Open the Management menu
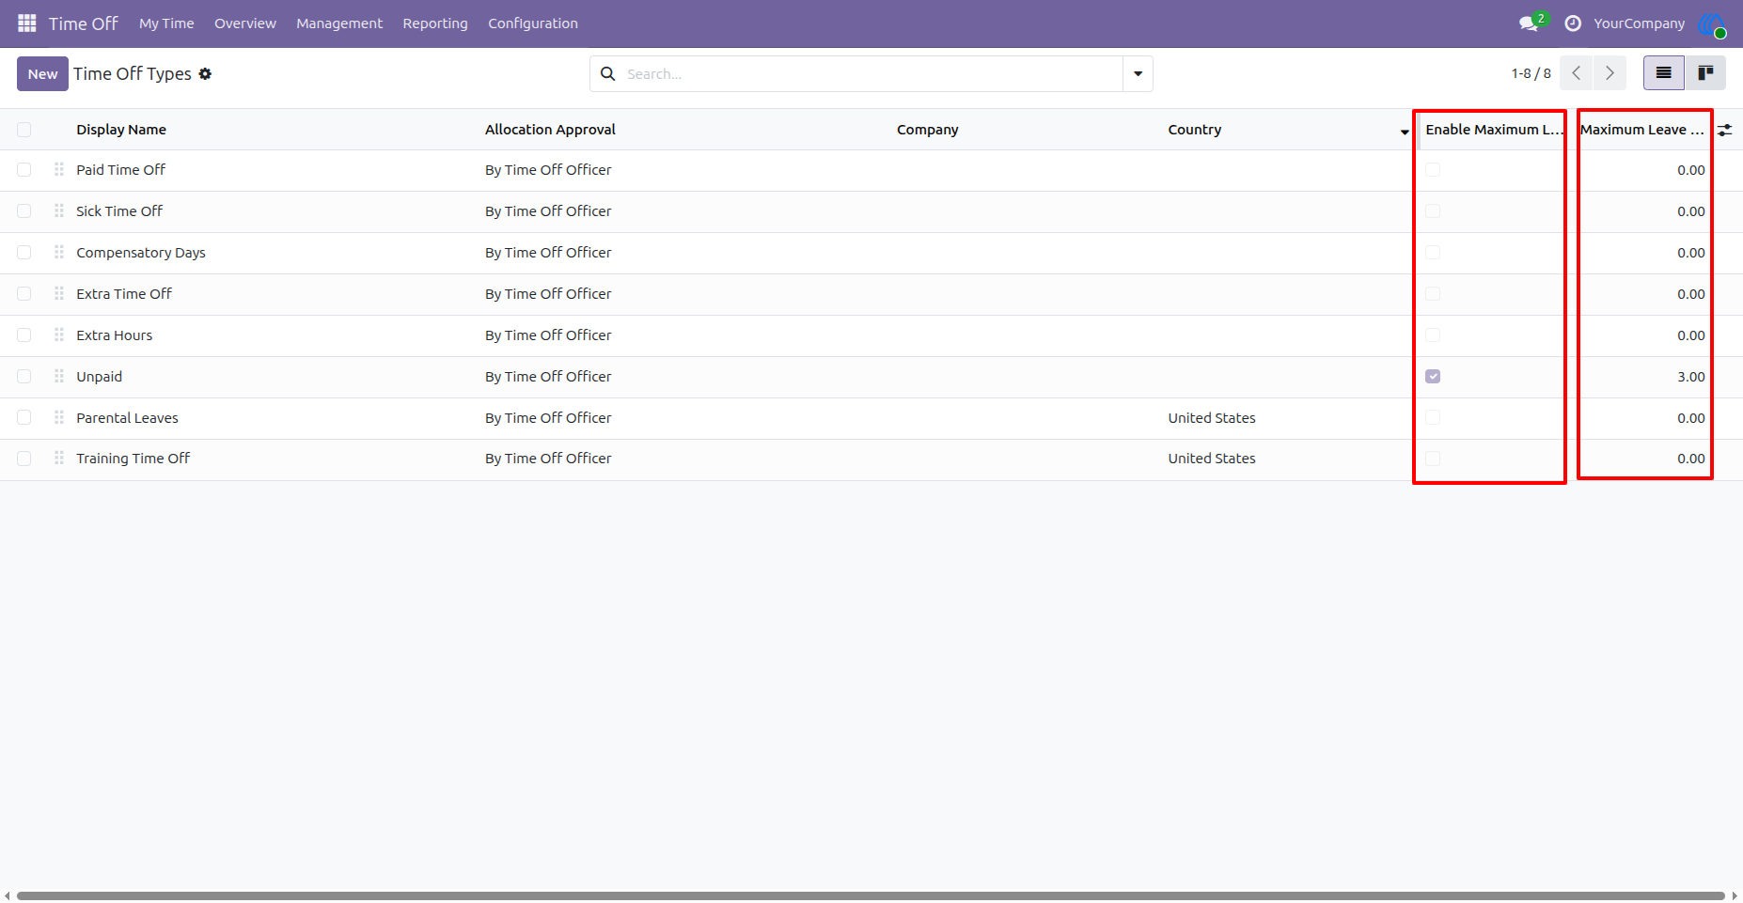The image size is (1743, 903). [x=339, y=23]
